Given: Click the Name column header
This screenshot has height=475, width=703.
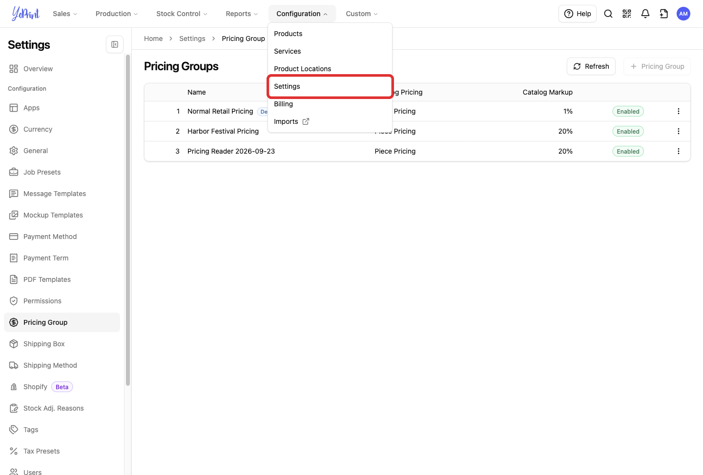Looking at the screenshot, I should point(197,92).
